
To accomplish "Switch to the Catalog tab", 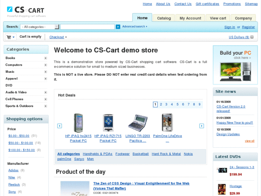I will [164, 18].
